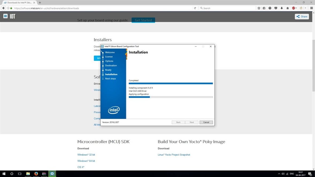Viewport: 315px width, 177px height.
Task: Click the Edison Configuration Tool title icon
Action: pyautogui.click(x=102, y=46)
